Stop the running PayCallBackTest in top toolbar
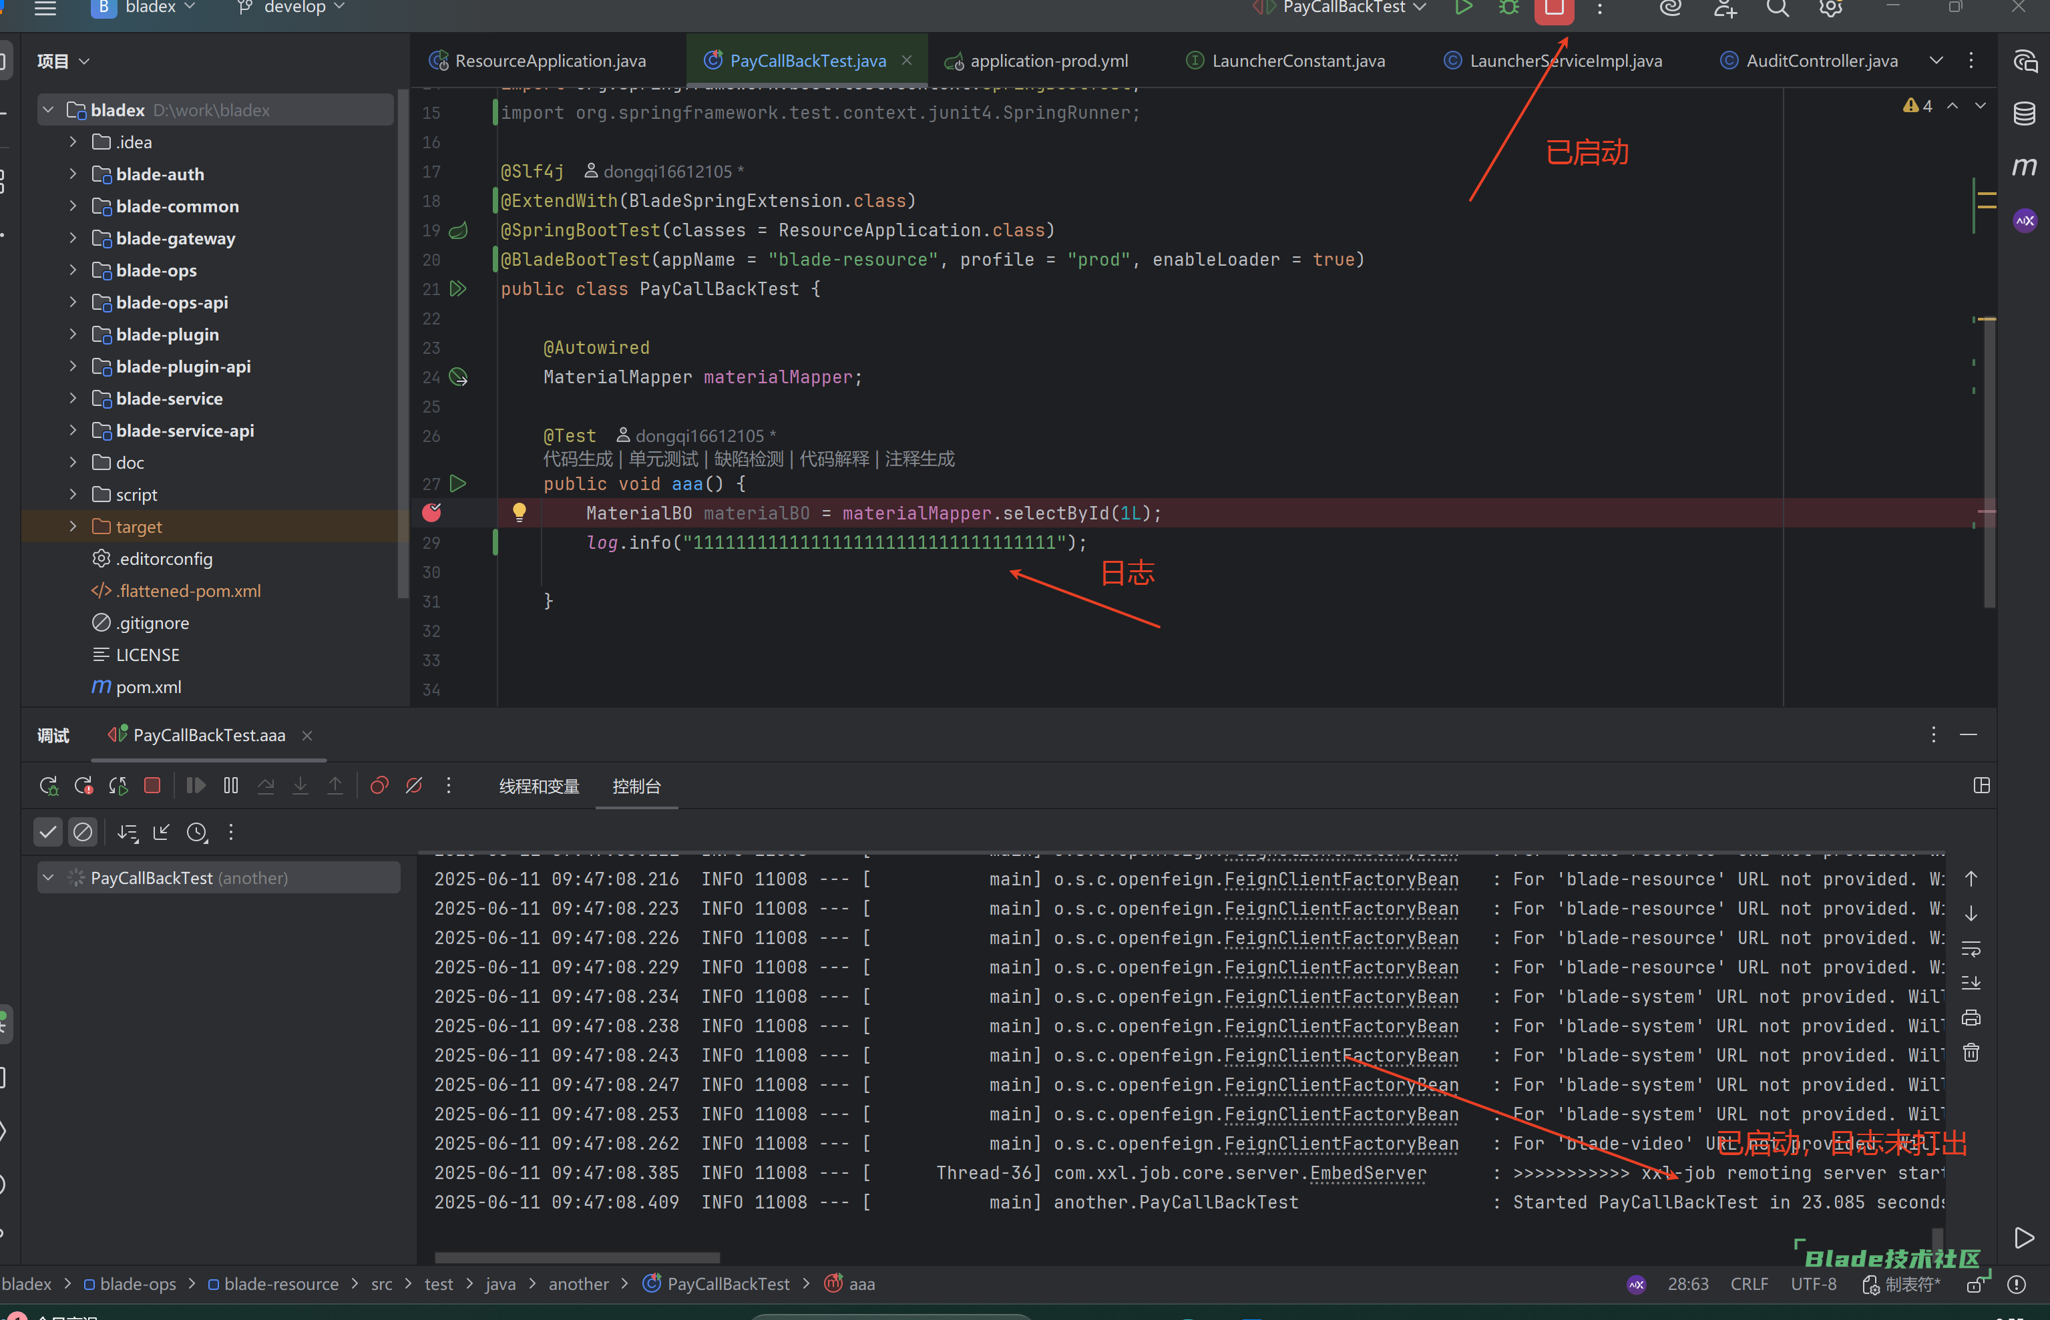 point(1554,9)
